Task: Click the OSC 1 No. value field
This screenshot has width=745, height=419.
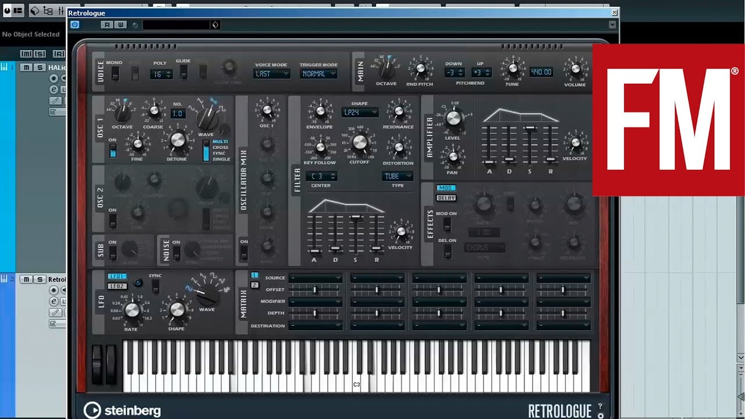Action: 178,114
